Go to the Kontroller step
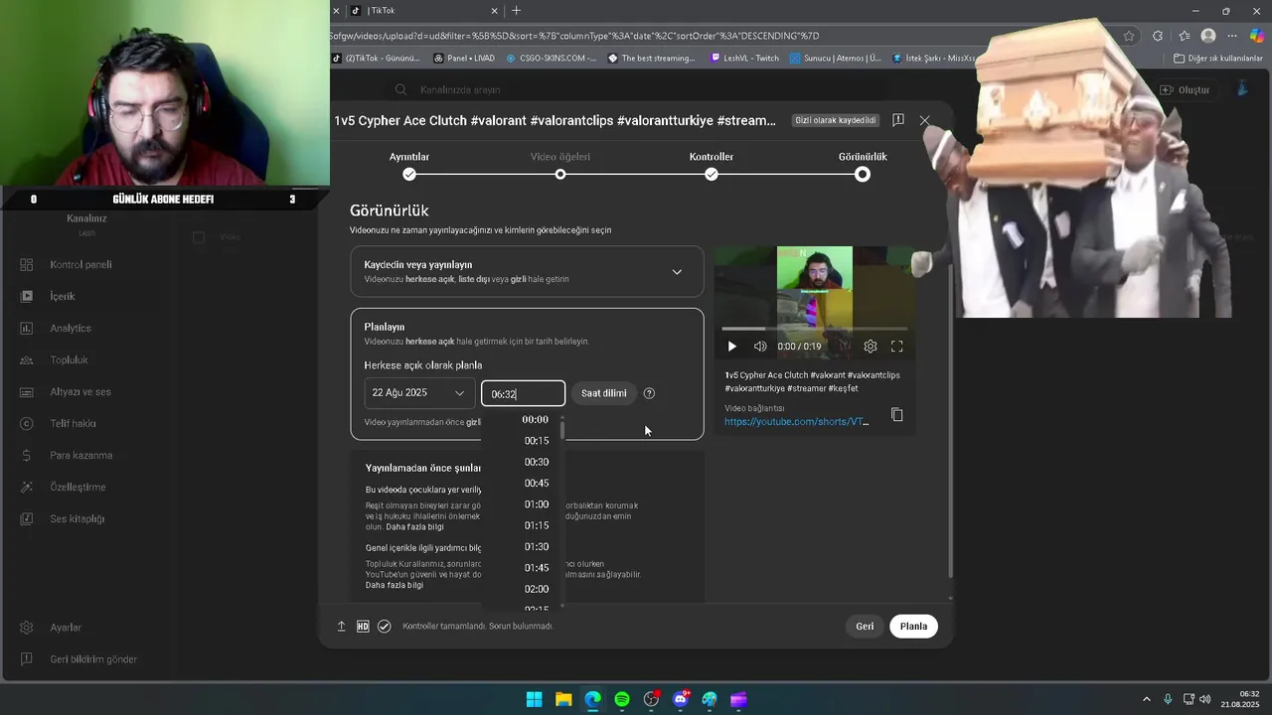The width and height of the screenshot is (1272, 715). tap(712, 165)
